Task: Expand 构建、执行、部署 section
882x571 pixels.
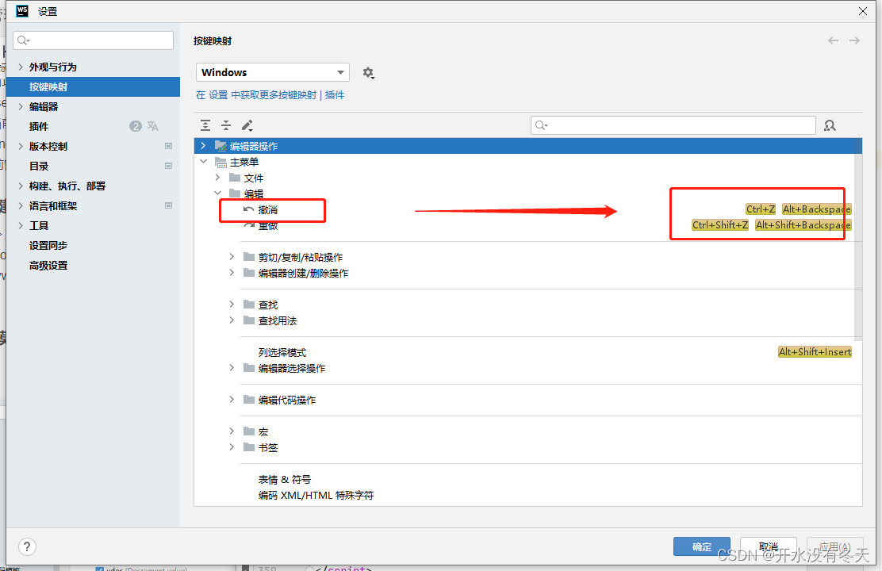Action: point(21,186)
